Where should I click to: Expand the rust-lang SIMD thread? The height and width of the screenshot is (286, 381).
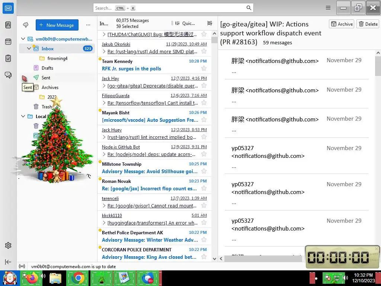click(x=104, y=51)
